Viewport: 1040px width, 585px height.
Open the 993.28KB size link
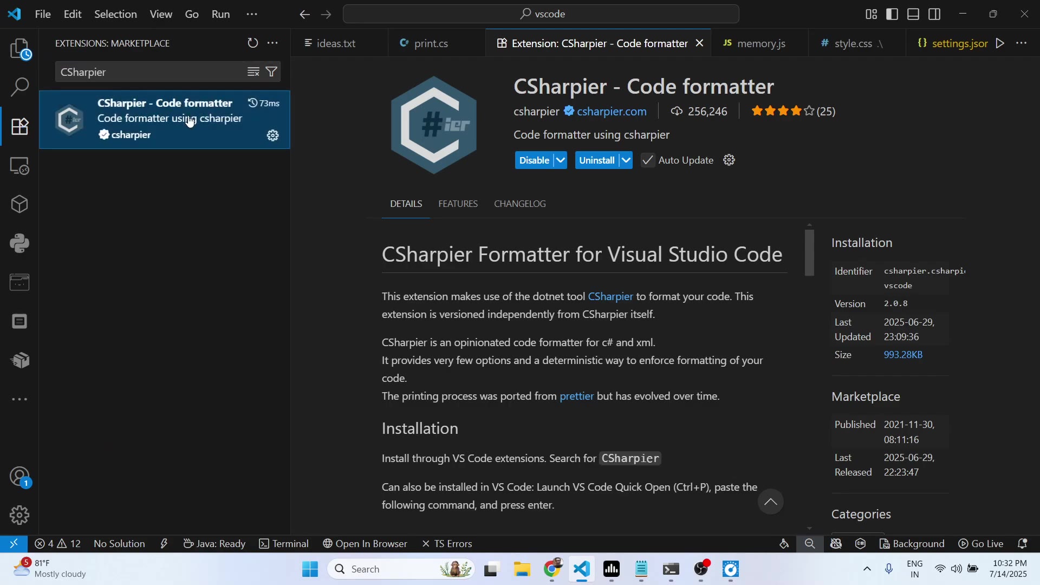tap(903, 355)
